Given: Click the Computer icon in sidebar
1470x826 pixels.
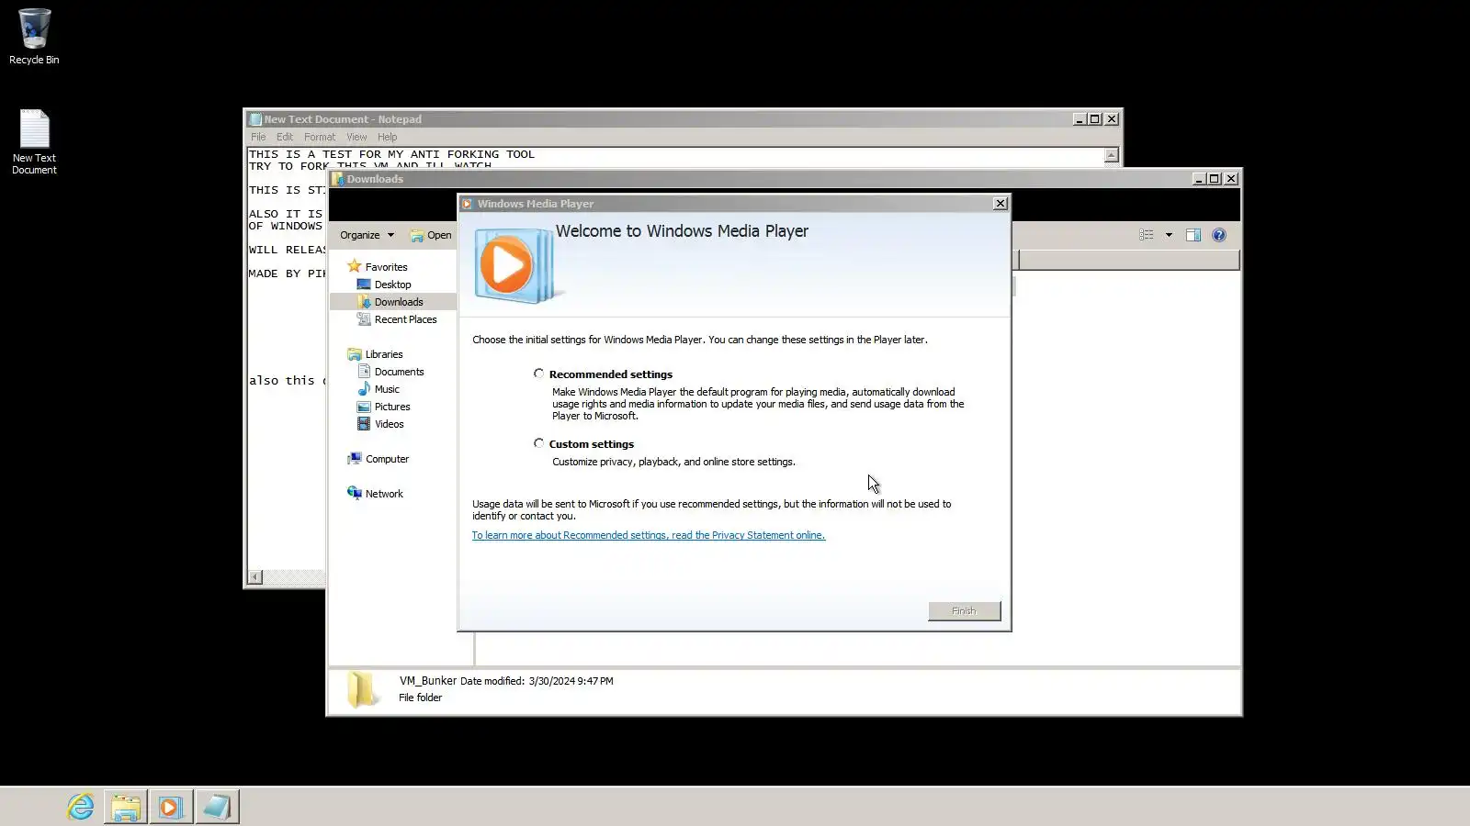Looking at the screenshot, I should coord(354,459).
